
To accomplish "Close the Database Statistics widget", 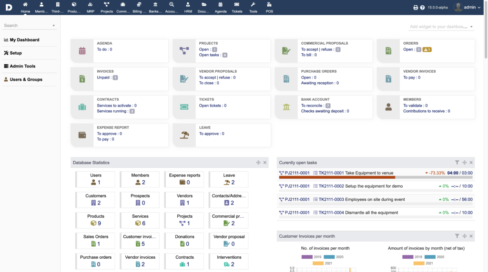I will [265, 163].
